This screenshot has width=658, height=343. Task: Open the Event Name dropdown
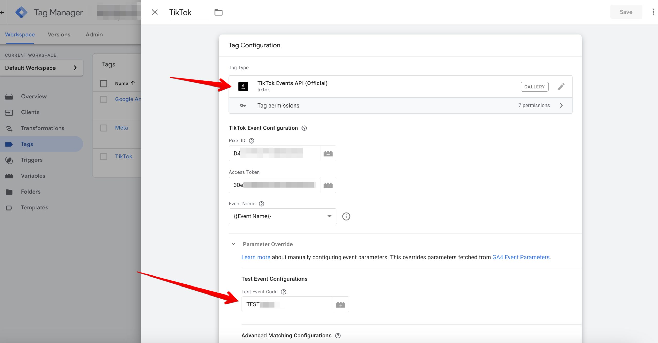pos(329,216)
